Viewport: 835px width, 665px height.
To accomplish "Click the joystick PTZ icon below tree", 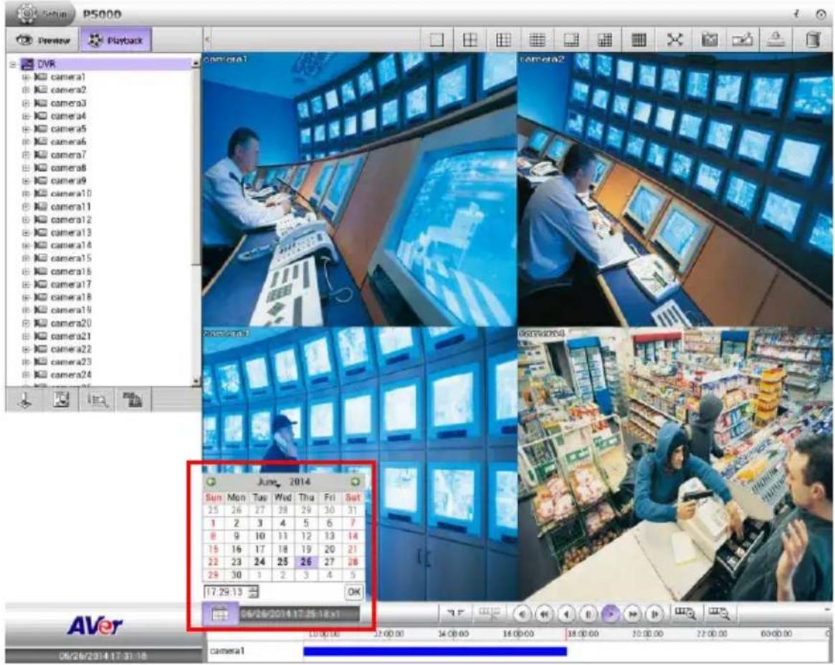I will tap(24, 400).
